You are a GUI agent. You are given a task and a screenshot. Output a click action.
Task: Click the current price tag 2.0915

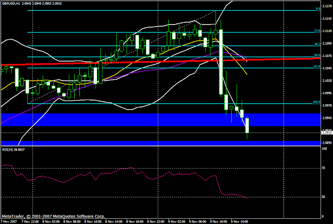[327, 133]
